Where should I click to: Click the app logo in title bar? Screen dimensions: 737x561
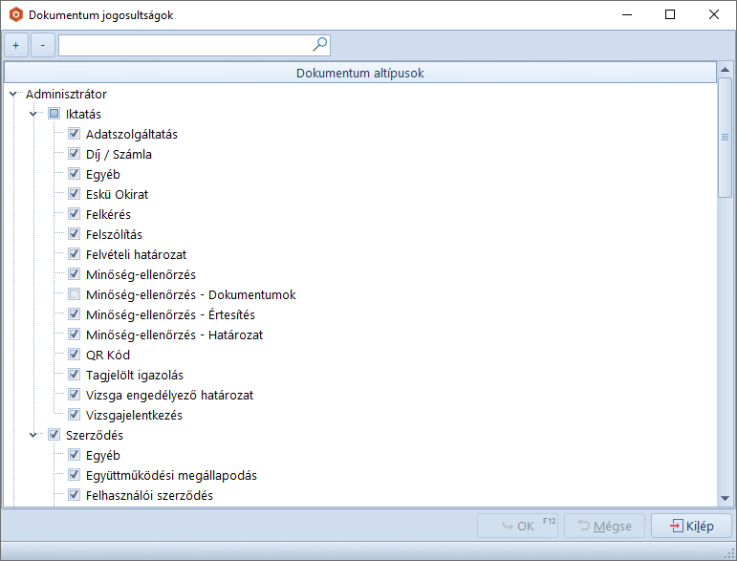(x=14, y=15)
